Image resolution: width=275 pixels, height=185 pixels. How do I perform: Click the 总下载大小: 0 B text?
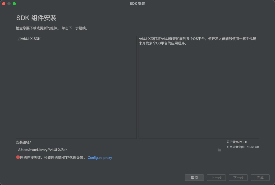click(x=237, y=142)
